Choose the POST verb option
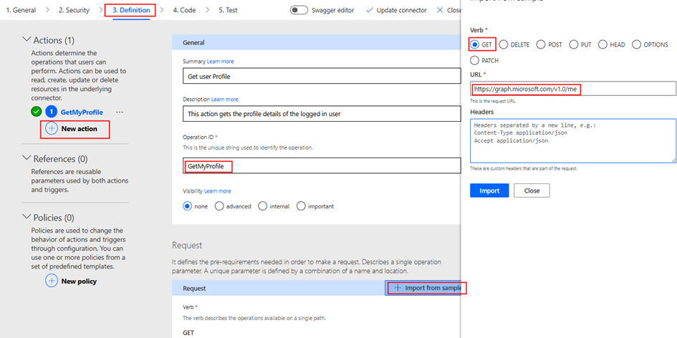The image size is (677, 338). [541, 44]
